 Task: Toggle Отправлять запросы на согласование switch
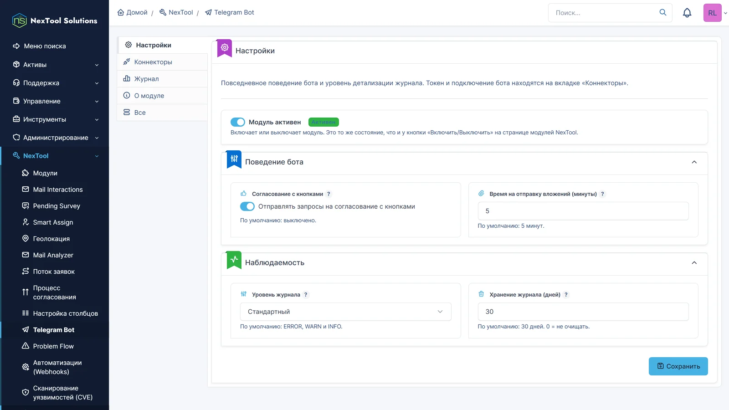pyautogui.click(x=247, y=206)
